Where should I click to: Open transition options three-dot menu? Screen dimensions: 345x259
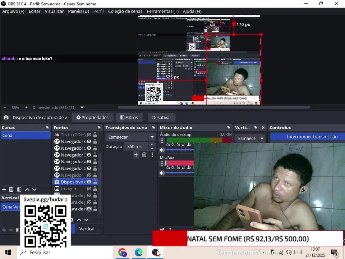pyautogui.click(x=152, y=155)
